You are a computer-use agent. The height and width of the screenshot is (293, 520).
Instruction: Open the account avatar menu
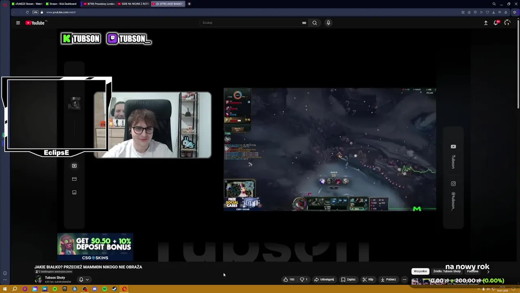pos(507,23)
